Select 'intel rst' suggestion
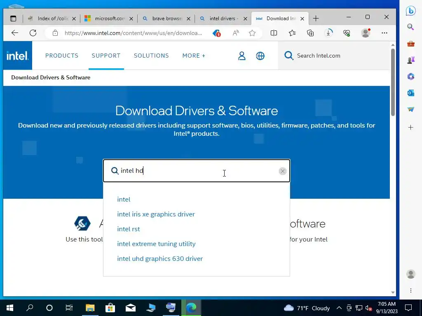This screenshot has width=422, height=316. [x=129, y=229]
